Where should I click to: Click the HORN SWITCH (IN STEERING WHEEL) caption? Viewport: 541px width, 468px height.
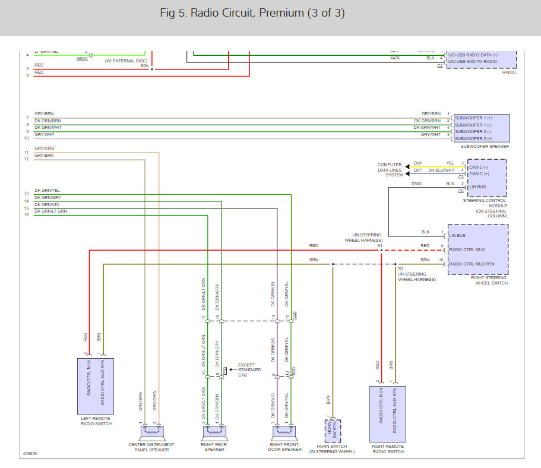(332, 449)
